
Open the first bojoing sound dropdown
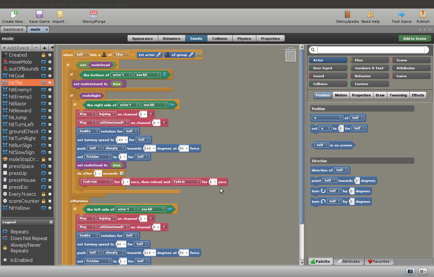coord(106,114)
